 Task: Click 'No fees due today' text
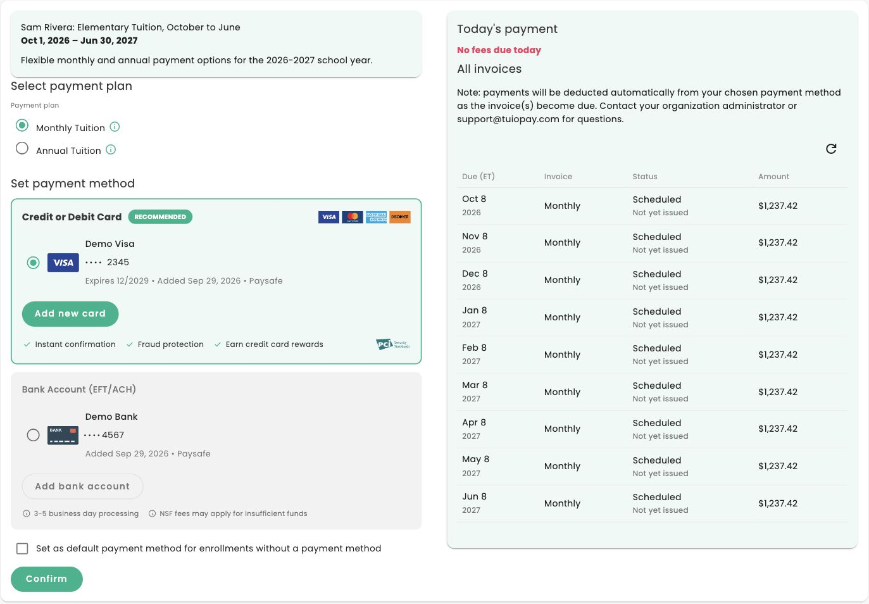point(499,50)
